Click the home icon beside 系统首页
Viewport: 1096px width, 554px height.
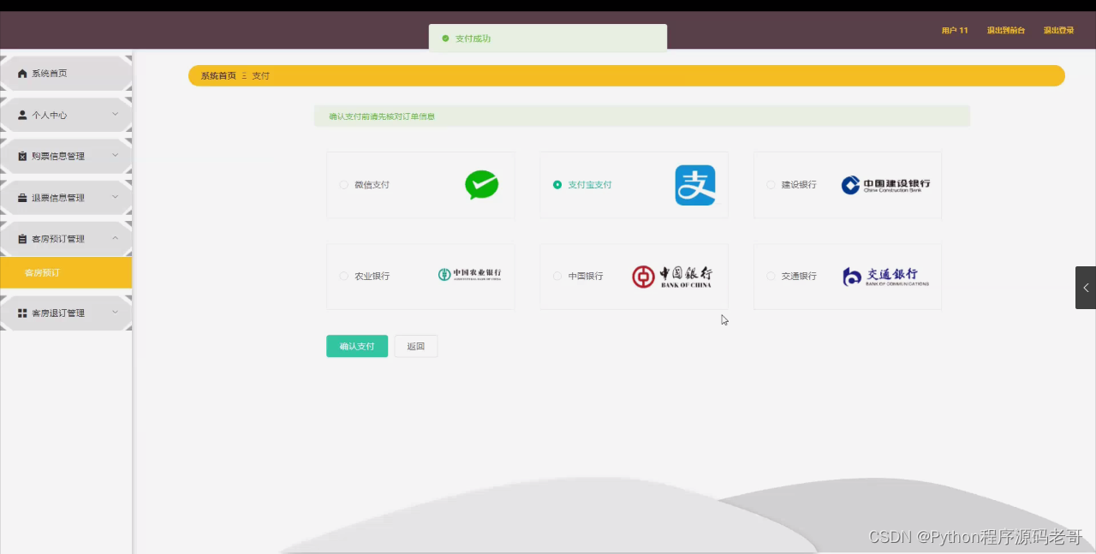pos(21,73)
